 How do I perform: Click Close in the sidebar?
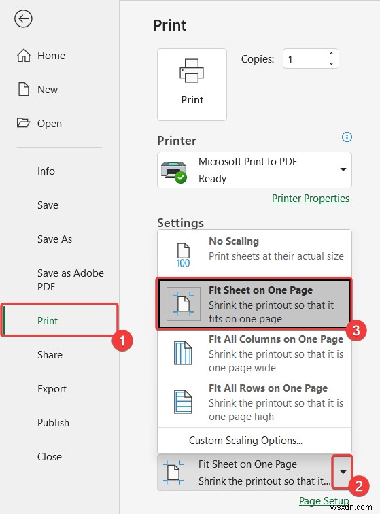pyautogui.click(x=50, y=457)
